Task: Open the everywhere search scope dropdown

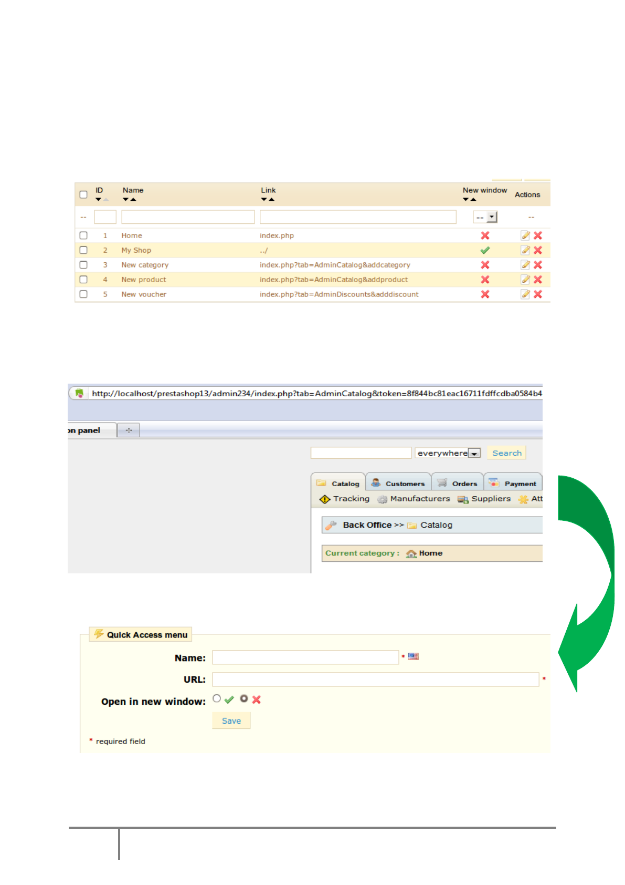Action: (448, 453)
